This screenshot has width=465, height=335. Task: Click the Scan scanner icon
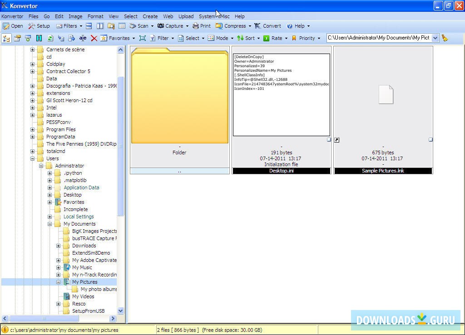coord(133,26)
